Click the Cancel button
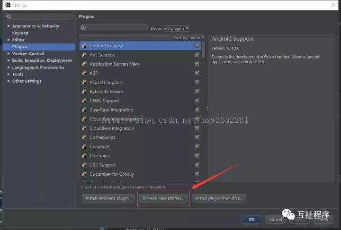Screen dimensions: 341x230 (x=275, y=220)
